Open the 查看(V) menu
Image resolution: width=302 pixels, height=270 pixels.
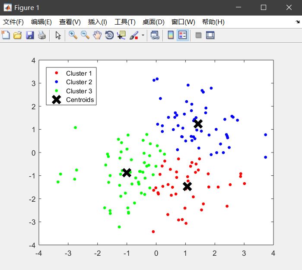(x=70, y=22)
